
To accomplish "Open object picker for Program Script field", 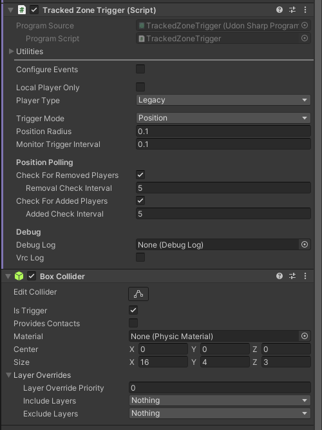I will point(305,39).
